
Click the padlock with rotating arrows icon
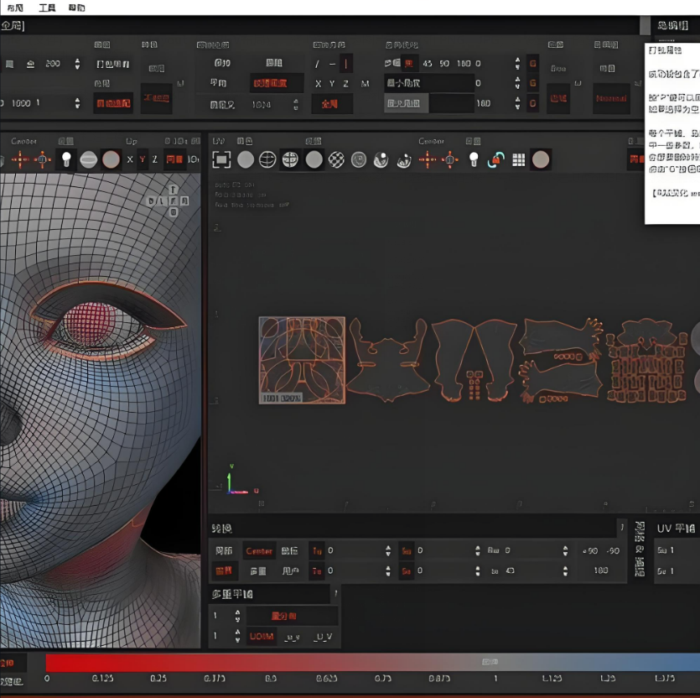(x=495, y=159)
